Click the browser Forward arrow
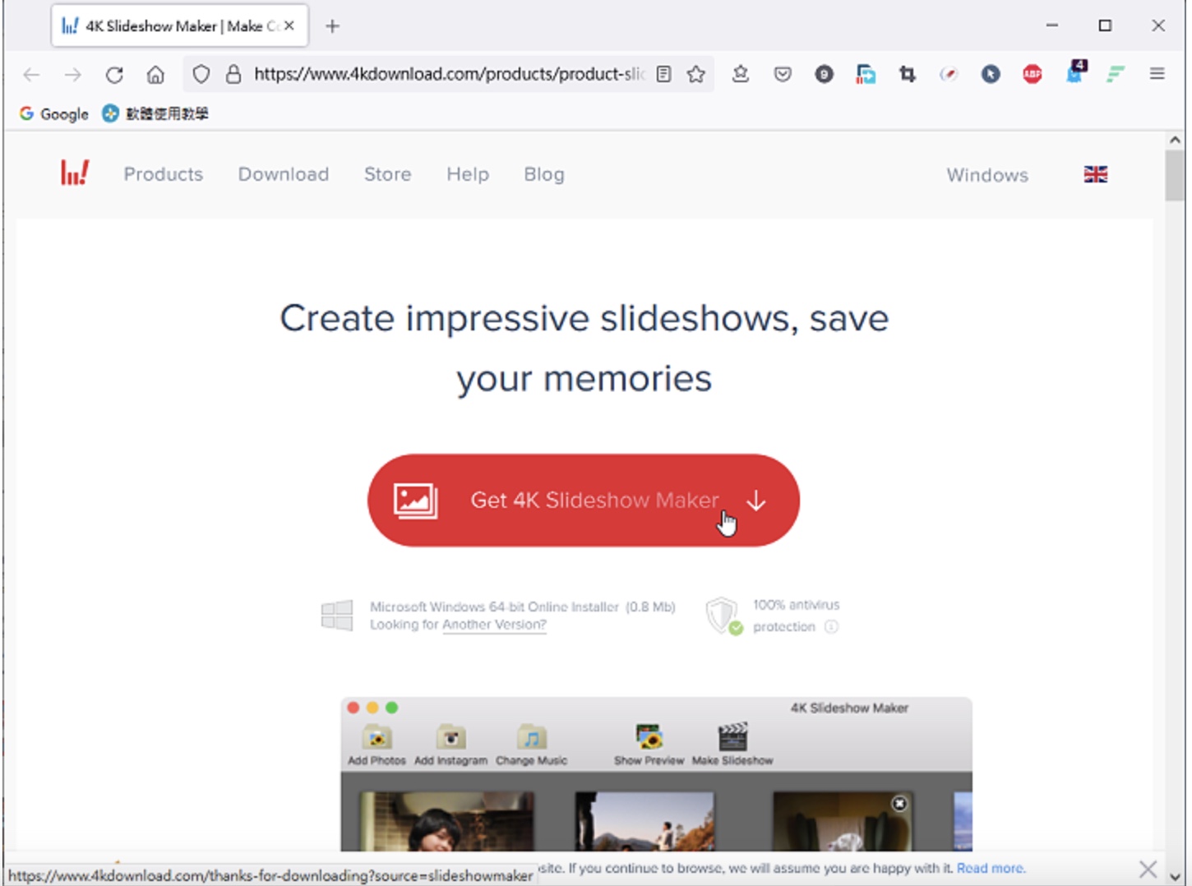The width and height of the screenshot is (1192, 886). [x=72, y=75]
